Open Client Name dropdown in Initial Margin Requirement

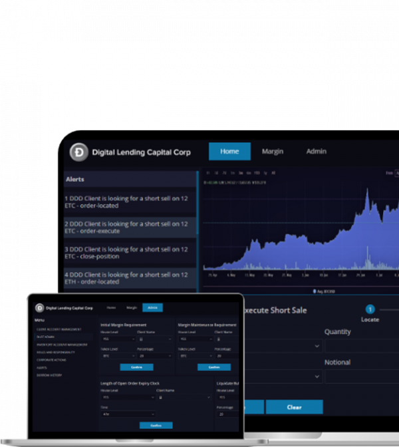[155, 339]
